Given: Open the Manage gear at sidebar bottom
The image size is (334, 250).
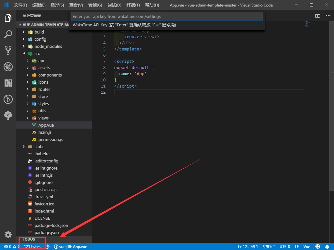Looking at the screenshot, I should point(8,234).
